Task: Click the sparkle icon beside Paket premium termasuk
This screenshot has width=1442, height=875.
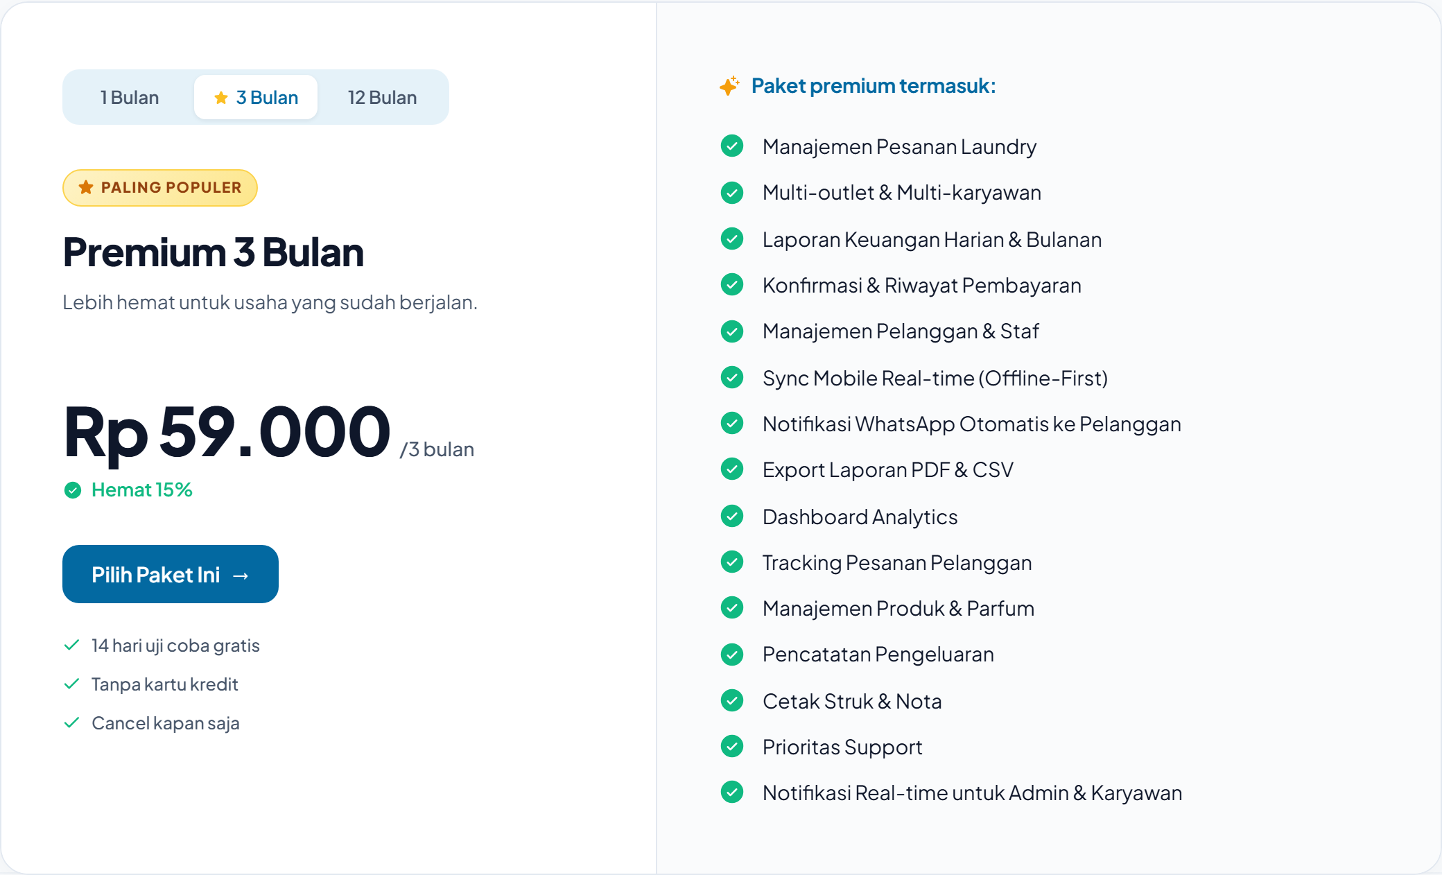Action: coord(729,86)
